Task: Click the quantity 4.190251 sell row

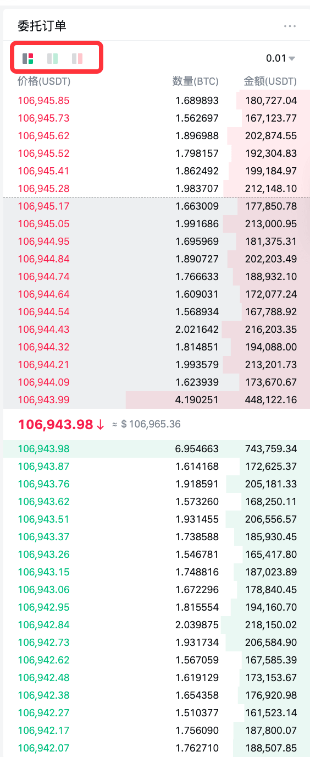Action: (157, 400)
